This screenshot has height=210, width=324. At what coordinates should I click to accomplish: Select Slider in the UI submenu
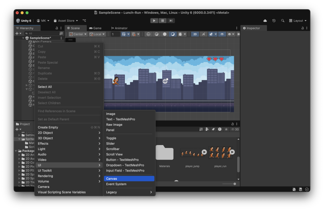(129, 143)
